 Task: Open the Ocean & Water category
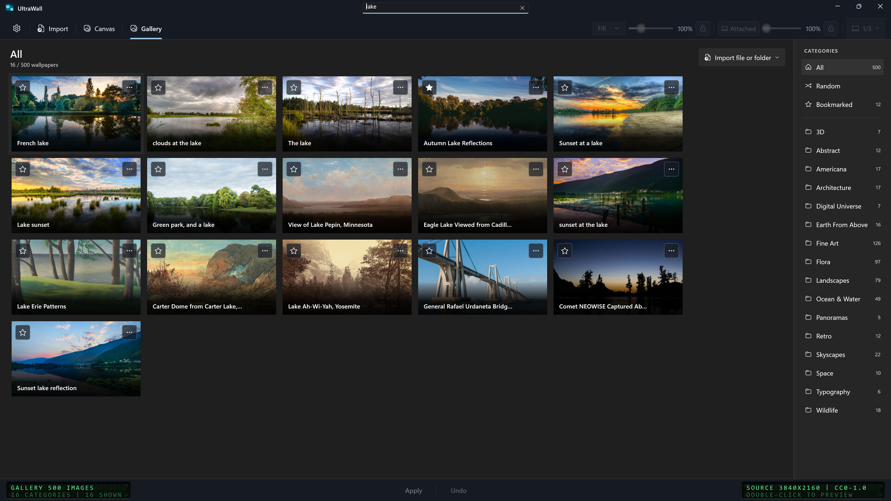coord(842,299)
